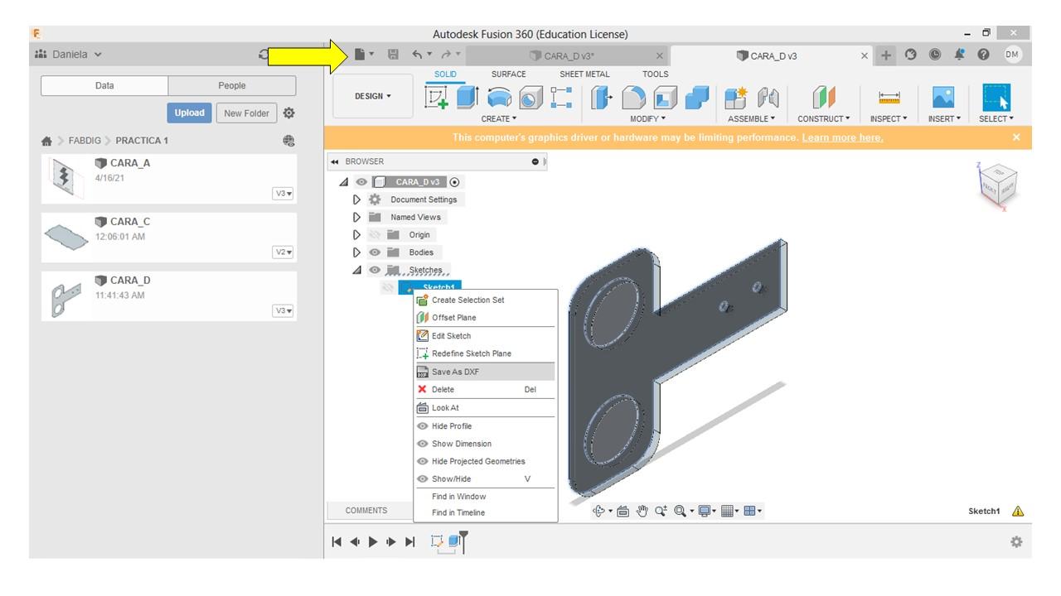The height and width of the screenshot is (596, 1061).
Task: Toggle the Sketches folder visibility eye
Action: tap(375, 271)
